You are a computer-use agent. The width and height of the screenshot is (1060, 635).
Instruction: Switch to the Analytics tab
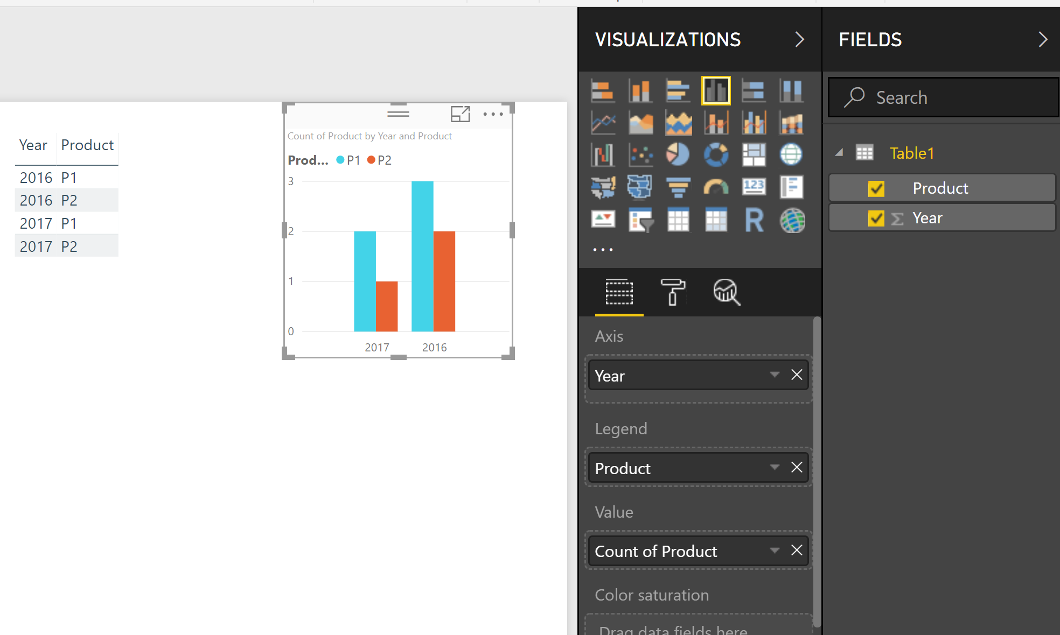pos(727,292)
